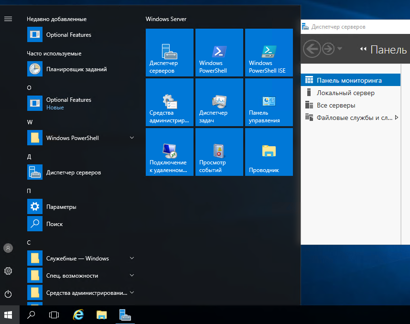Launch Internet Explorer from the taskbar

tap(78, 315)
